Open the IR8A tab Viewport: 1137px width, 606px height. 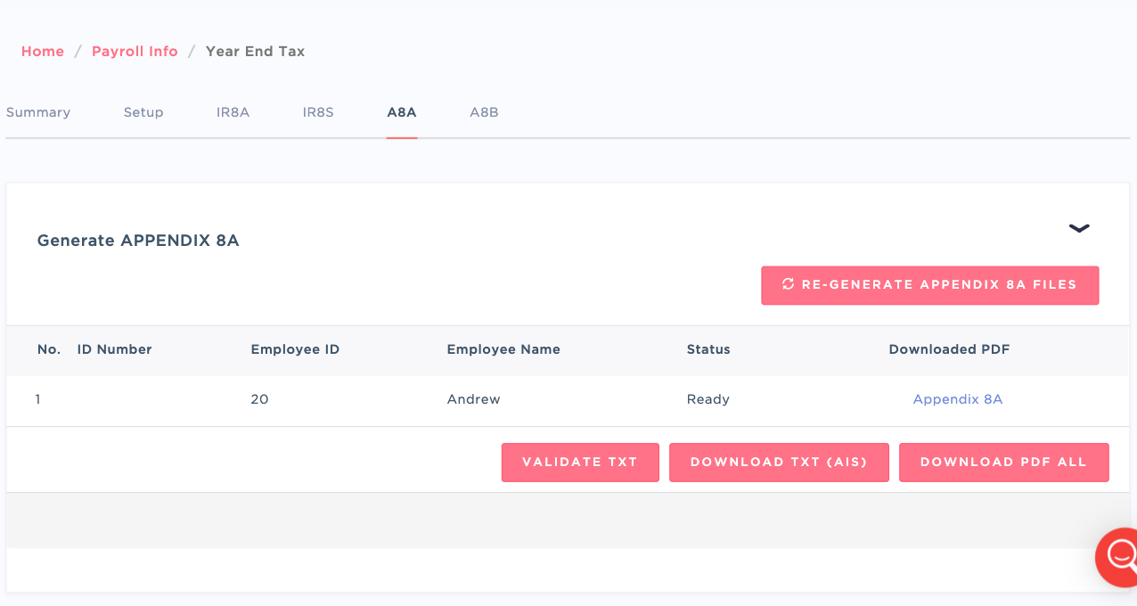[x=233, y=112]
